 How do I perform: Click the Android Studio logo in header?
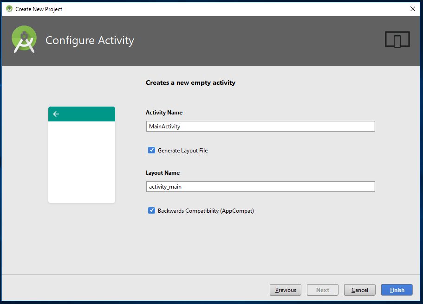click(x=24, y=40)
